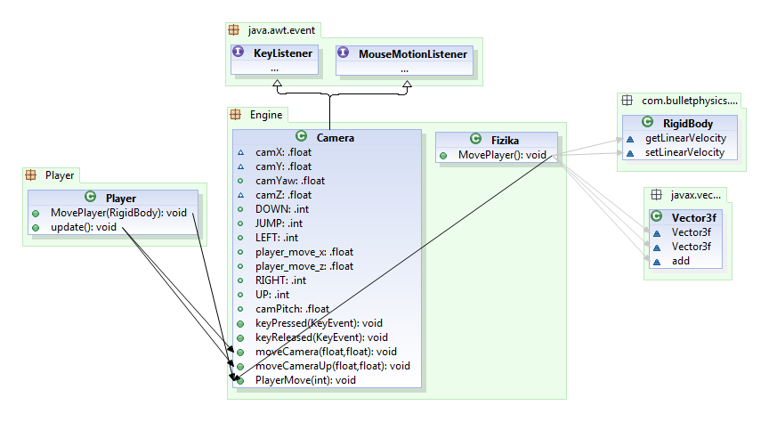Select the add method in Vector3f
The width and height of the screenshot is (769, 422).
(x=682, y=261)
